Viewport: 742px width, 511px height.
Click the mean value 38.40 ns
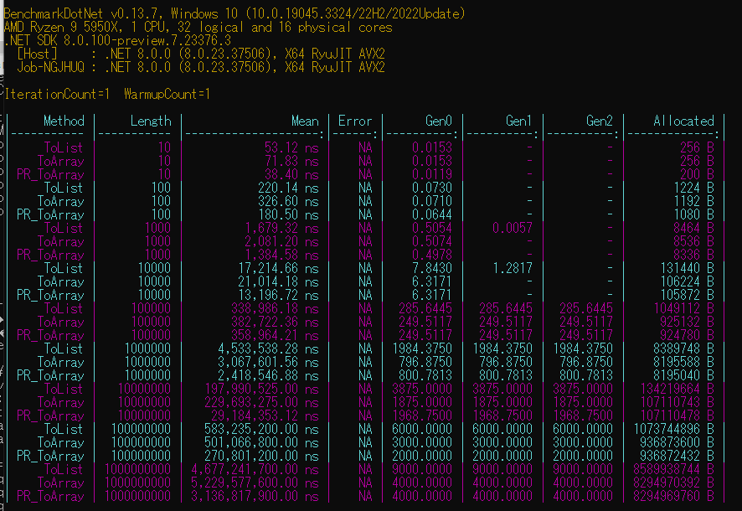(291, 174)
